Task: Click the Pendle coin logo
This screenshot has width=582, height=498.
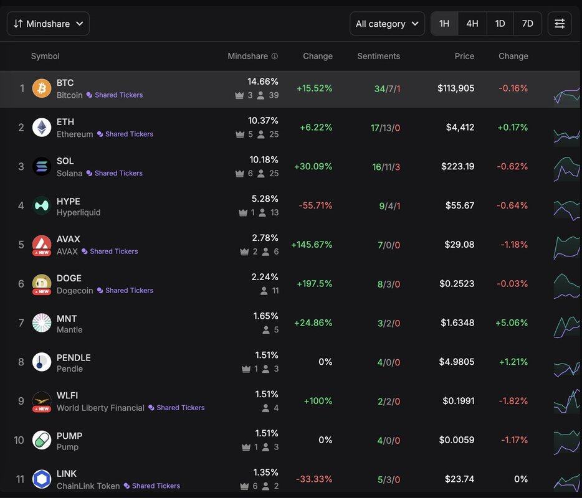Action: click(x=42, y=362)
